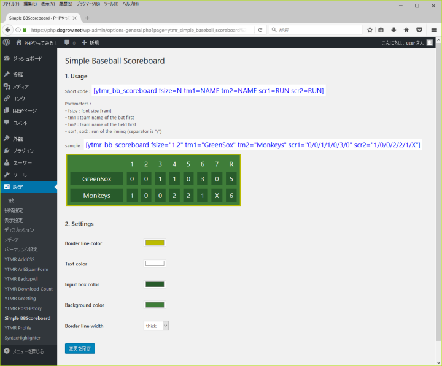Click the URL address bar
Image resolution: width=442 pixels, height=366 pixels.
click(138, 30)
